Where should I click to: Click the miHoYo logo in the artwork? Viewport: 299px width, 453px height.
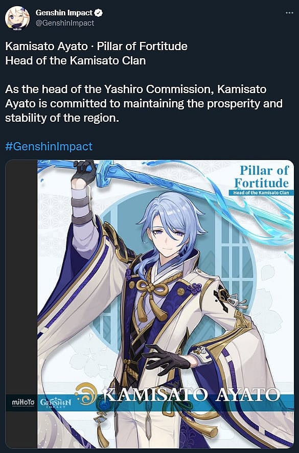coord(23,402)
